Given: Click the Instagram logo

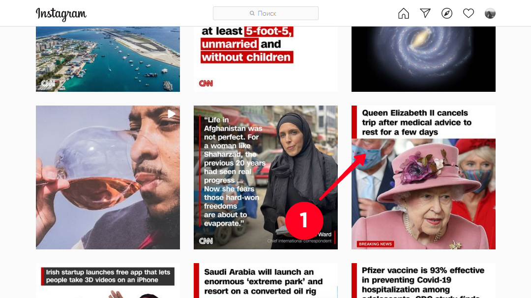Looking at the screenshot, I should 61,14.
